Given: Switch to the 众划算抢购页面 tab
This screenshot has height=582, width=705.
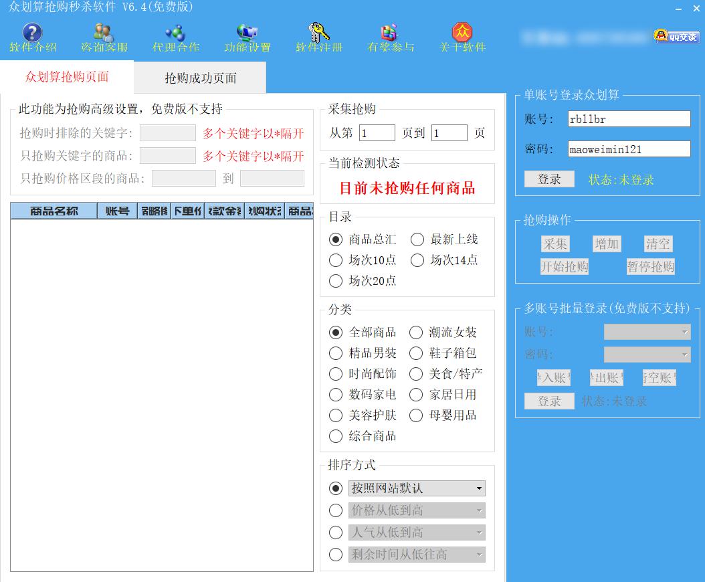Looking at the screenshot, I should [67, 77].
